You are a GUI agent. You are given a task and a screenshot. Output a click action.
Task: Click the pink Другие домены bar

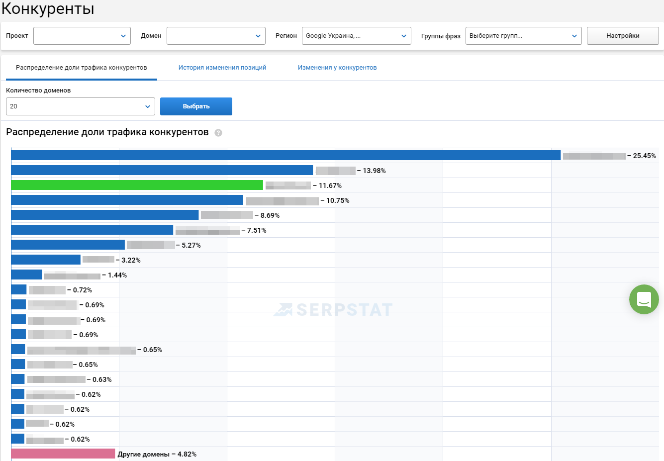click(x=63, y=454)
